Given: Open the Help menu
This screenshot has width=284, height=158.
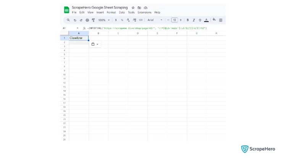Looking at the screenshot, I should [x=157, y=12].
